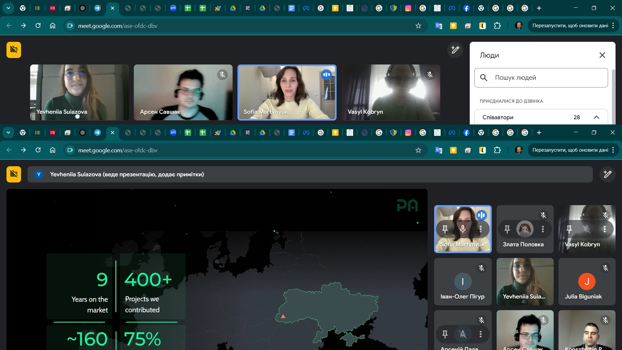Collapse the Співавтори section chevron
The height and width of the screenshot is (350, 622).
pos(596,117)
